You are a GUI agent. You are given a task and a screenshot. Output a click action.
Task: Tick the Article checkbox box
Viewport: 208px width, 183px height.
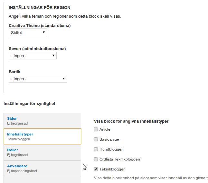[96, 129]
